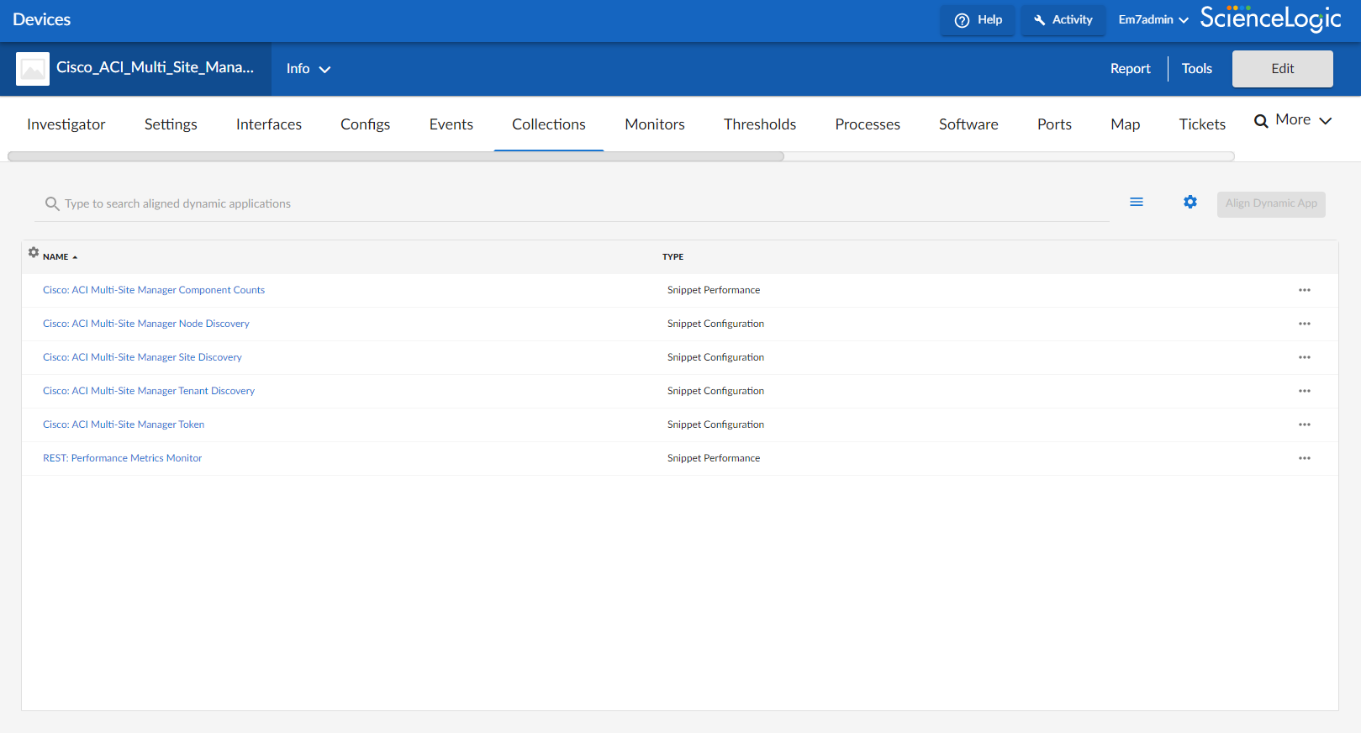Click the Align Dynamic App button
The image size is (1361, 733).
point(1271,204)
